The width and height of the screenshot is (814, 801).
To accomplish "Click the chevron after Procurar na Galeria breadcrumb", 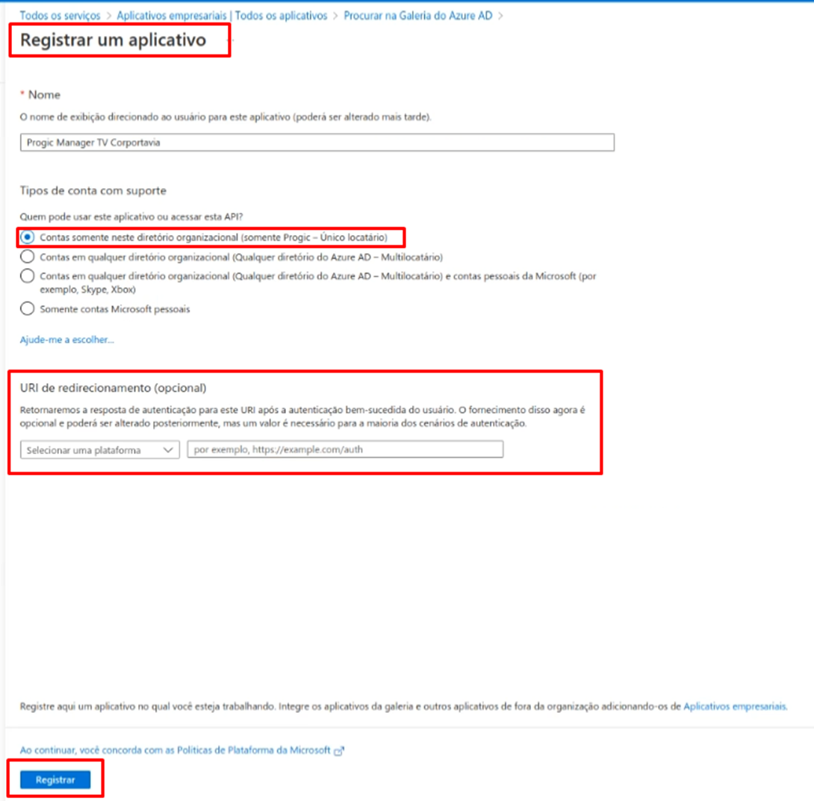I will [500, 16].
